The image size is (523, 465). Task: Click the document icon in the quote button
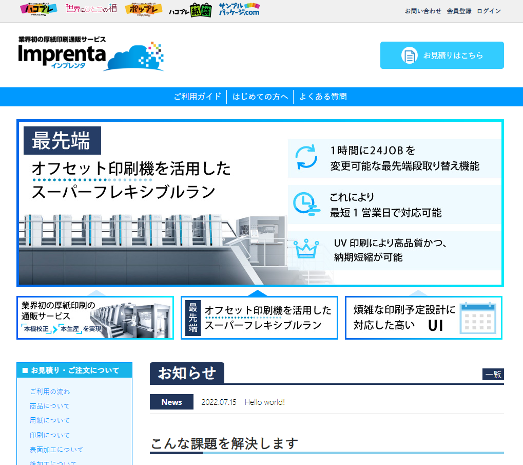click(409, 55)
